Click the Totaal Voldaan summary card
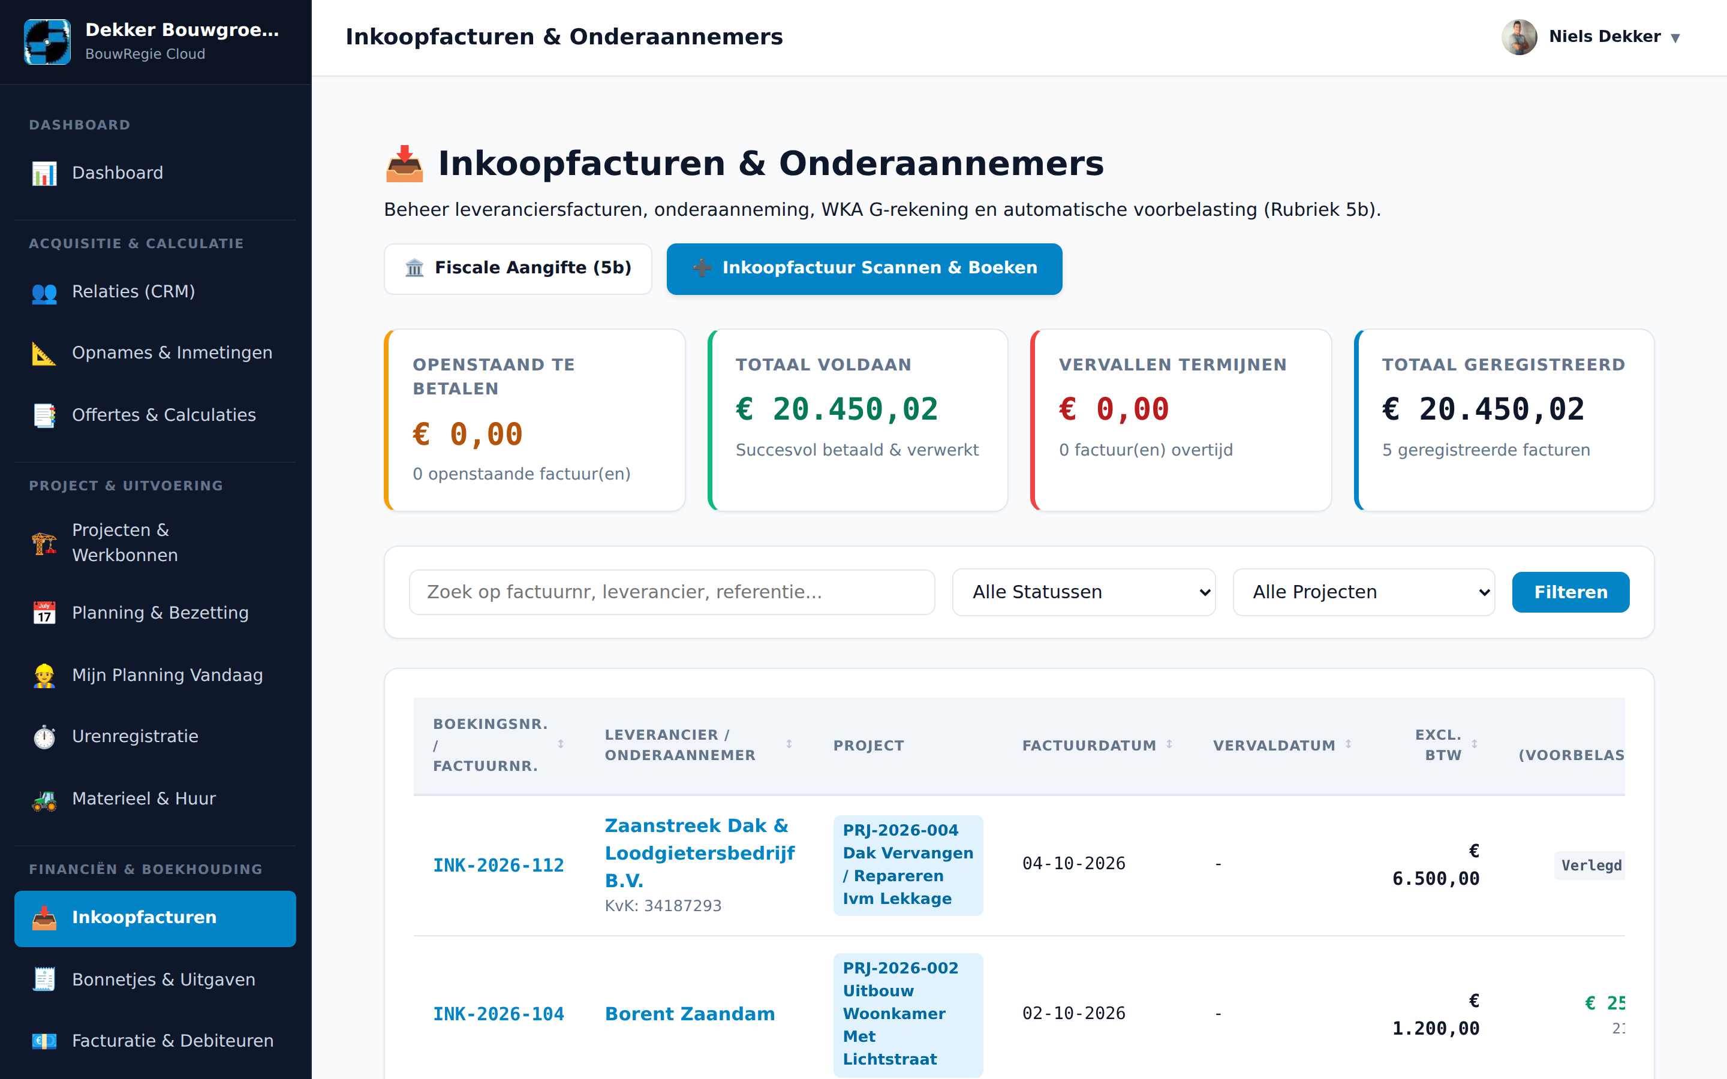 coord(857,420)
